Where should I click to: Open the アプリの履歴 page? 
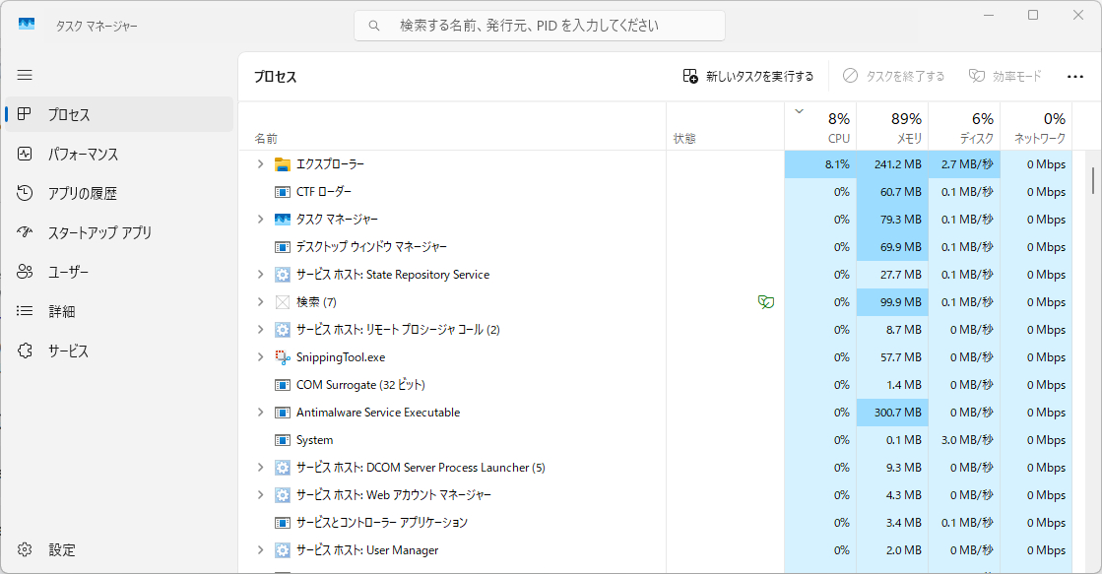(x=119, y=193)
